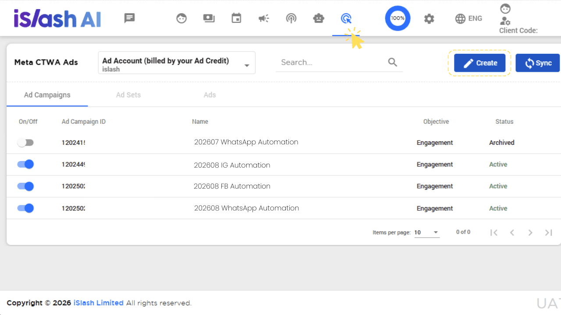Click the Objective column header
The image size is (561, 315).
coord(436,122)
